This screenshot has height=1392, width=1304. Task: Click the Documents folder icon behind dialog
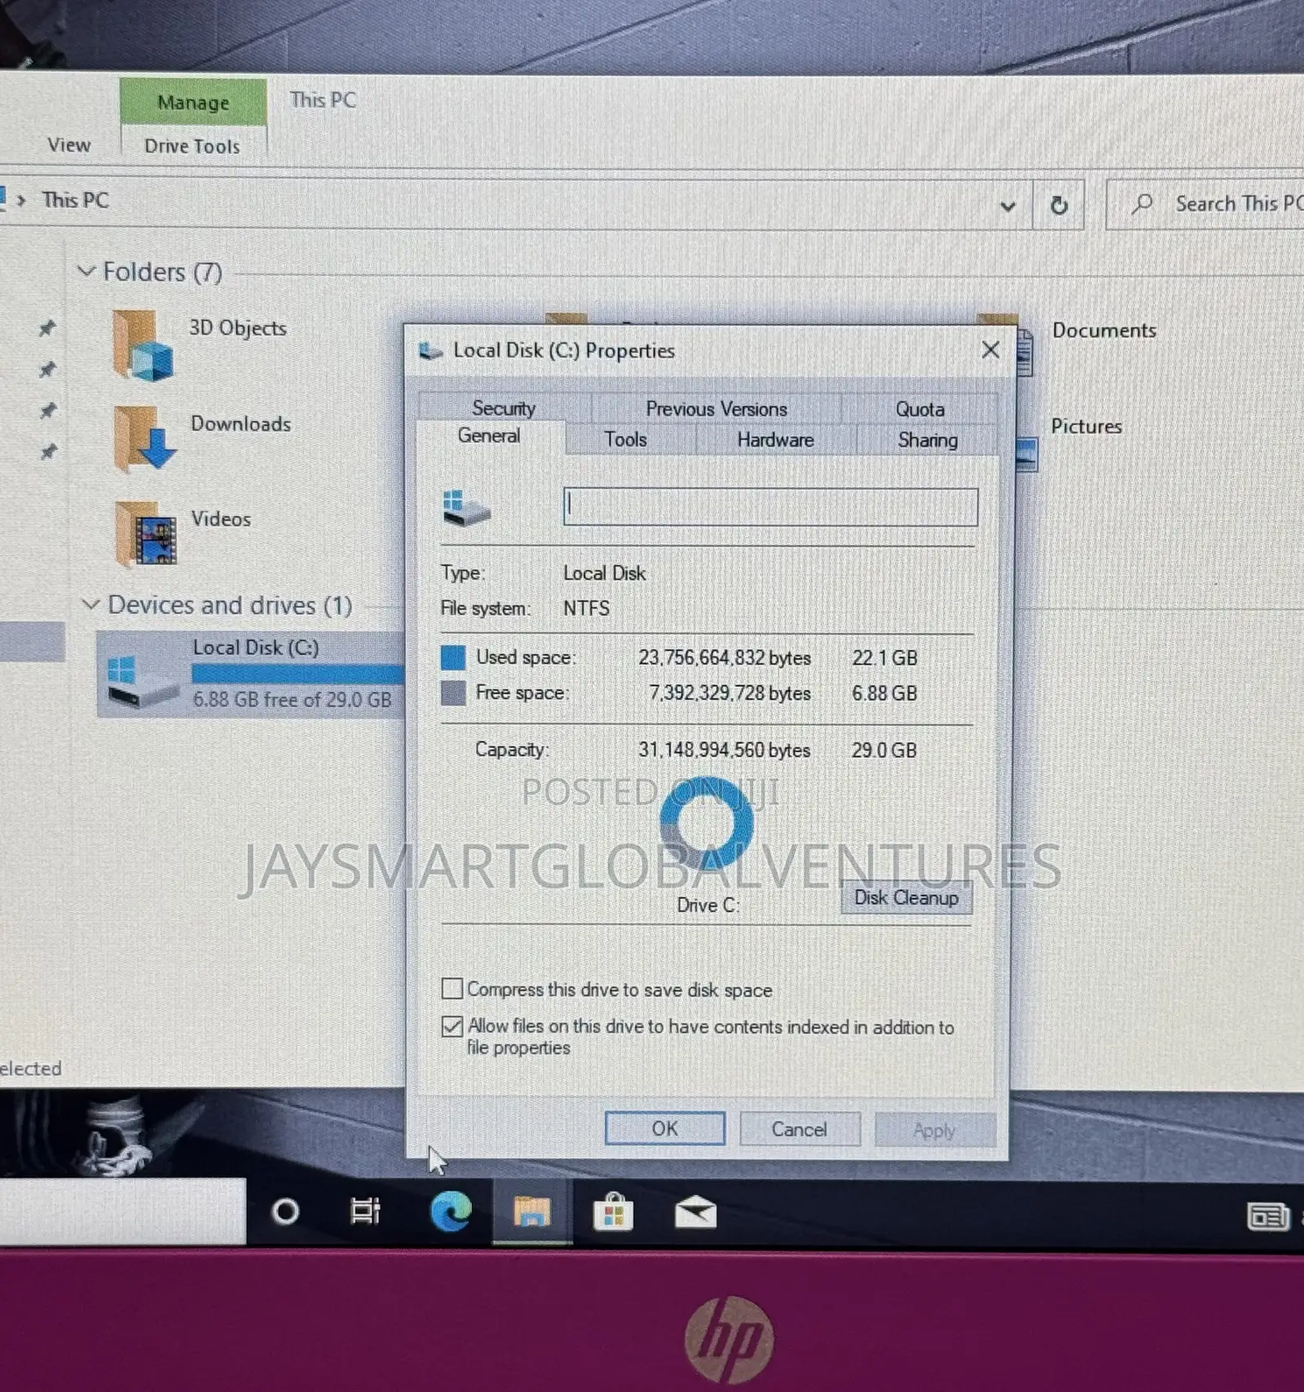point(1025,352)
